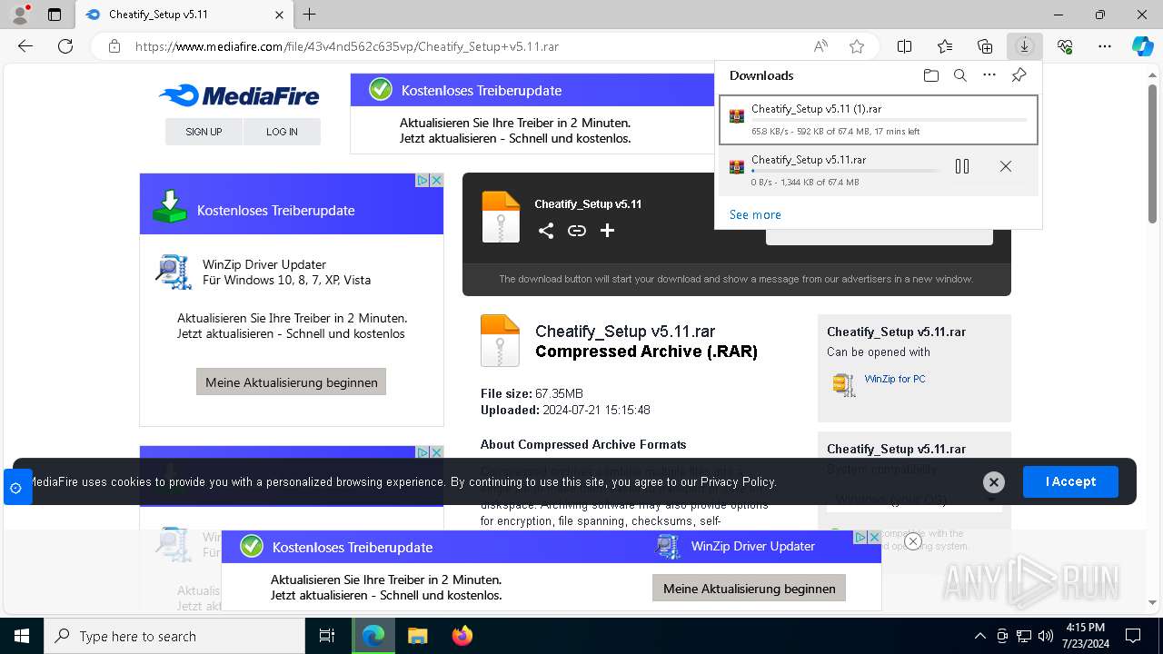Image resolution: width=1163 pixels, height=654 pixels.
Task: Open the Privacy Policy link
Action: point(738,481)
